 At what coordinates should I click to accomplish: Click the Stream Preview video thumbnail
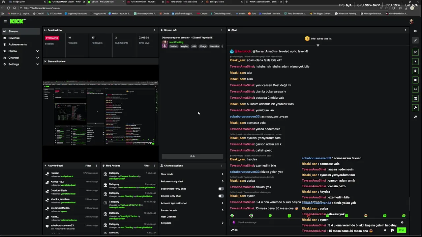(x=101, y=113)
